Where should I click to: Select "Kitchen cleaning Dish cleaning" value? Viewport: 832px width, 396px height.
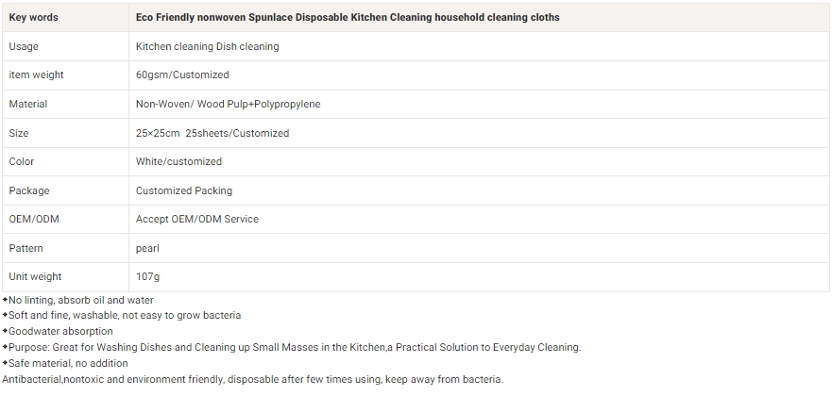point(207,46)
